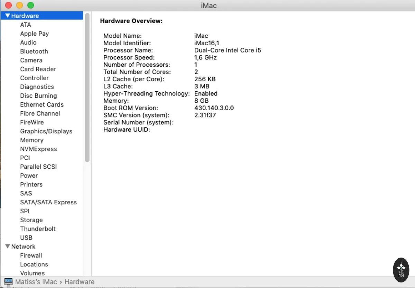Click Hardware in the path bar
This screenshot has width=415, height=288.
[79, 282]
